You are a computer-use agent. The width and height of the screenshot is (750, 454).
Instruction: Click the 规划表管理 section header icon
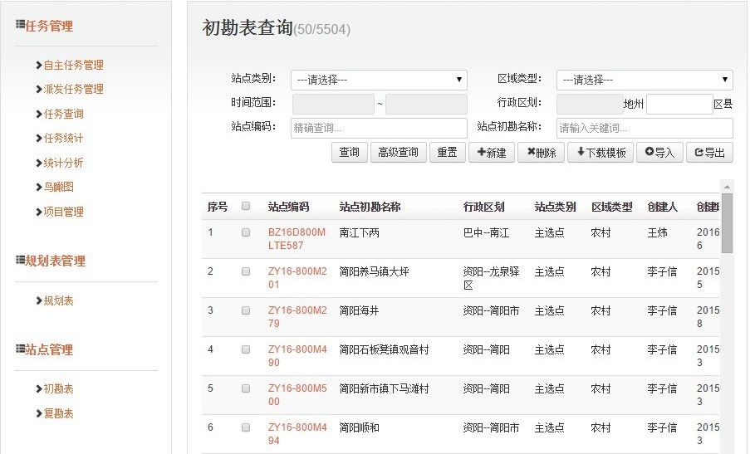[x=20, y=261]
